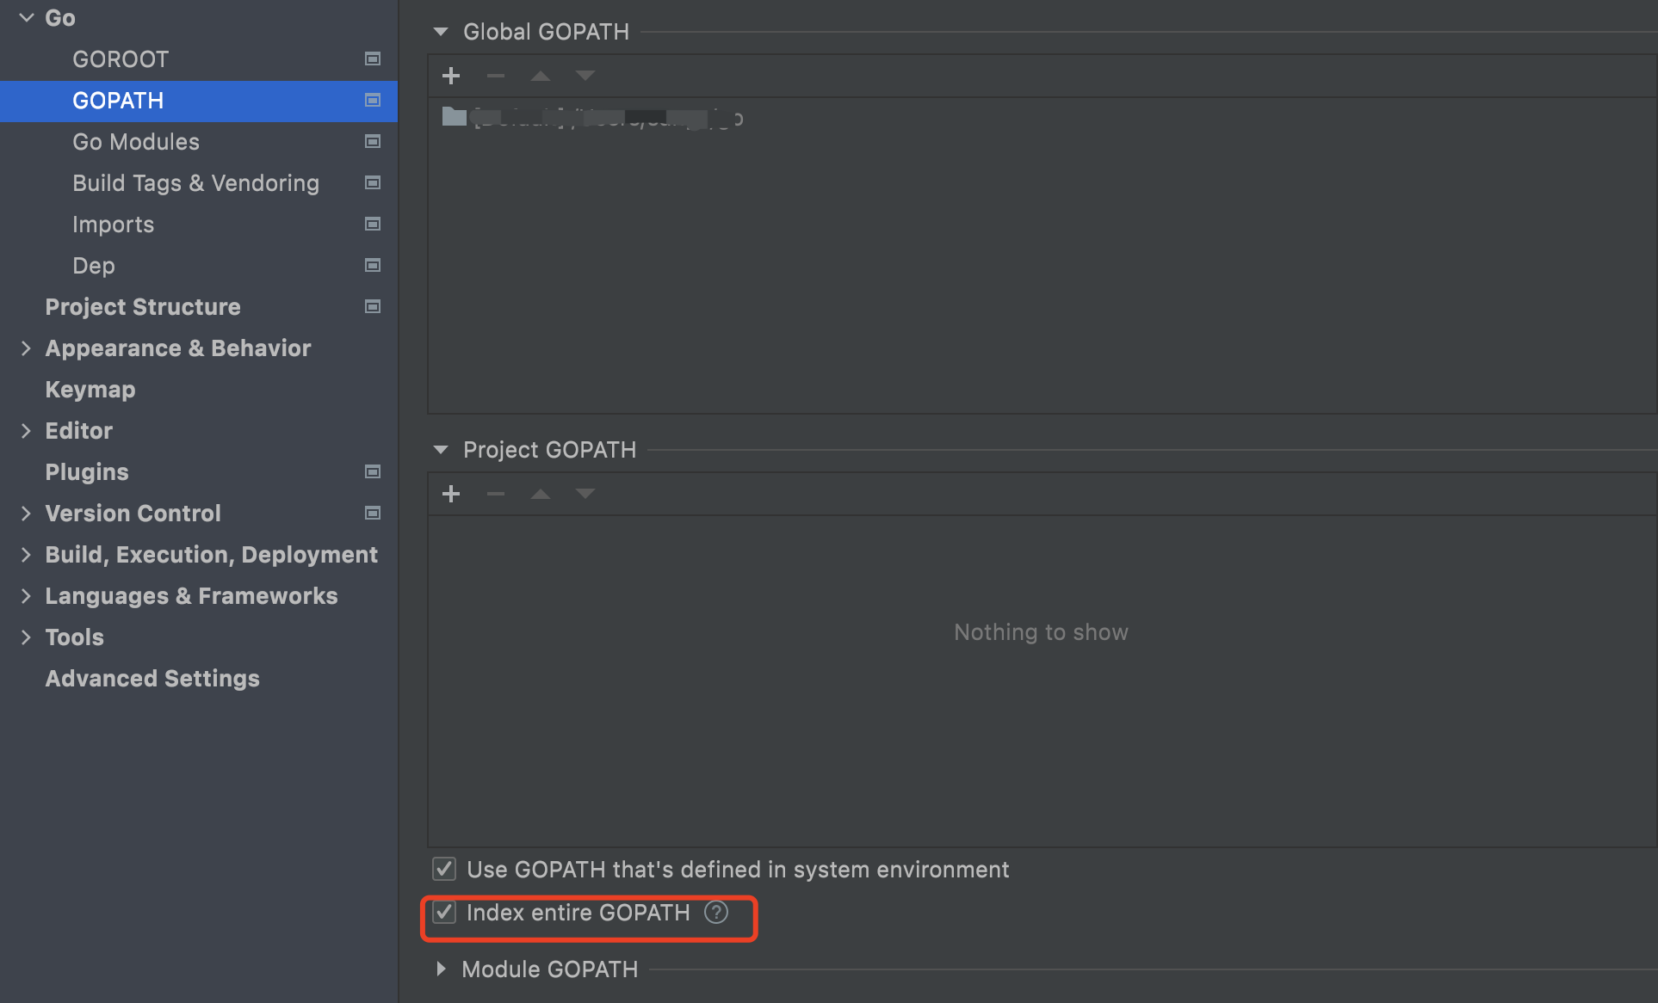Viewport: 1658px width, 1003px height.
Task: Toggle Use GOPATH defined in system environment
Action: (444, 869)
